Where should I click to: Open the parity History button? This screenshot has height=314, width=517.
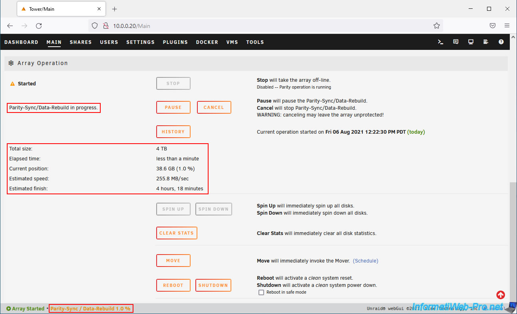coord(173,132)
